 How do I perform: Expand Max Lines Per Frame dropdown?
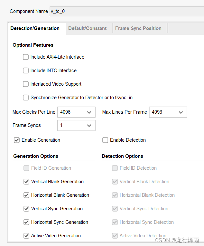tap(168, 112)
